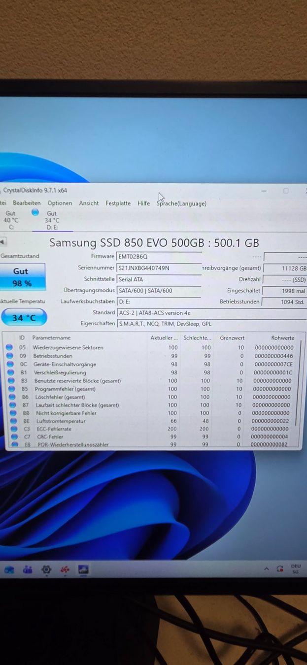
Task: Open the Settings gear in taskbar
Action: pyautogui.click(x=46, y=569)
